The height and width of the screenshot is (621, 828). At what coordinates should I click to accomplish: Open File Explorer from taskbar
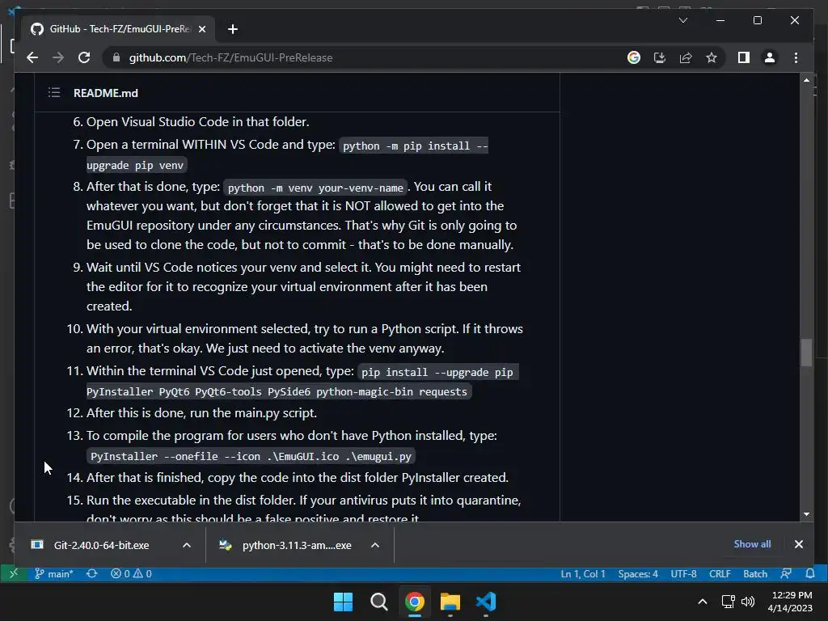[450, 602]
